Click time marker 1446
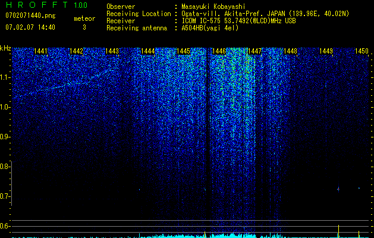374x238 pixels. click(219, 51)
